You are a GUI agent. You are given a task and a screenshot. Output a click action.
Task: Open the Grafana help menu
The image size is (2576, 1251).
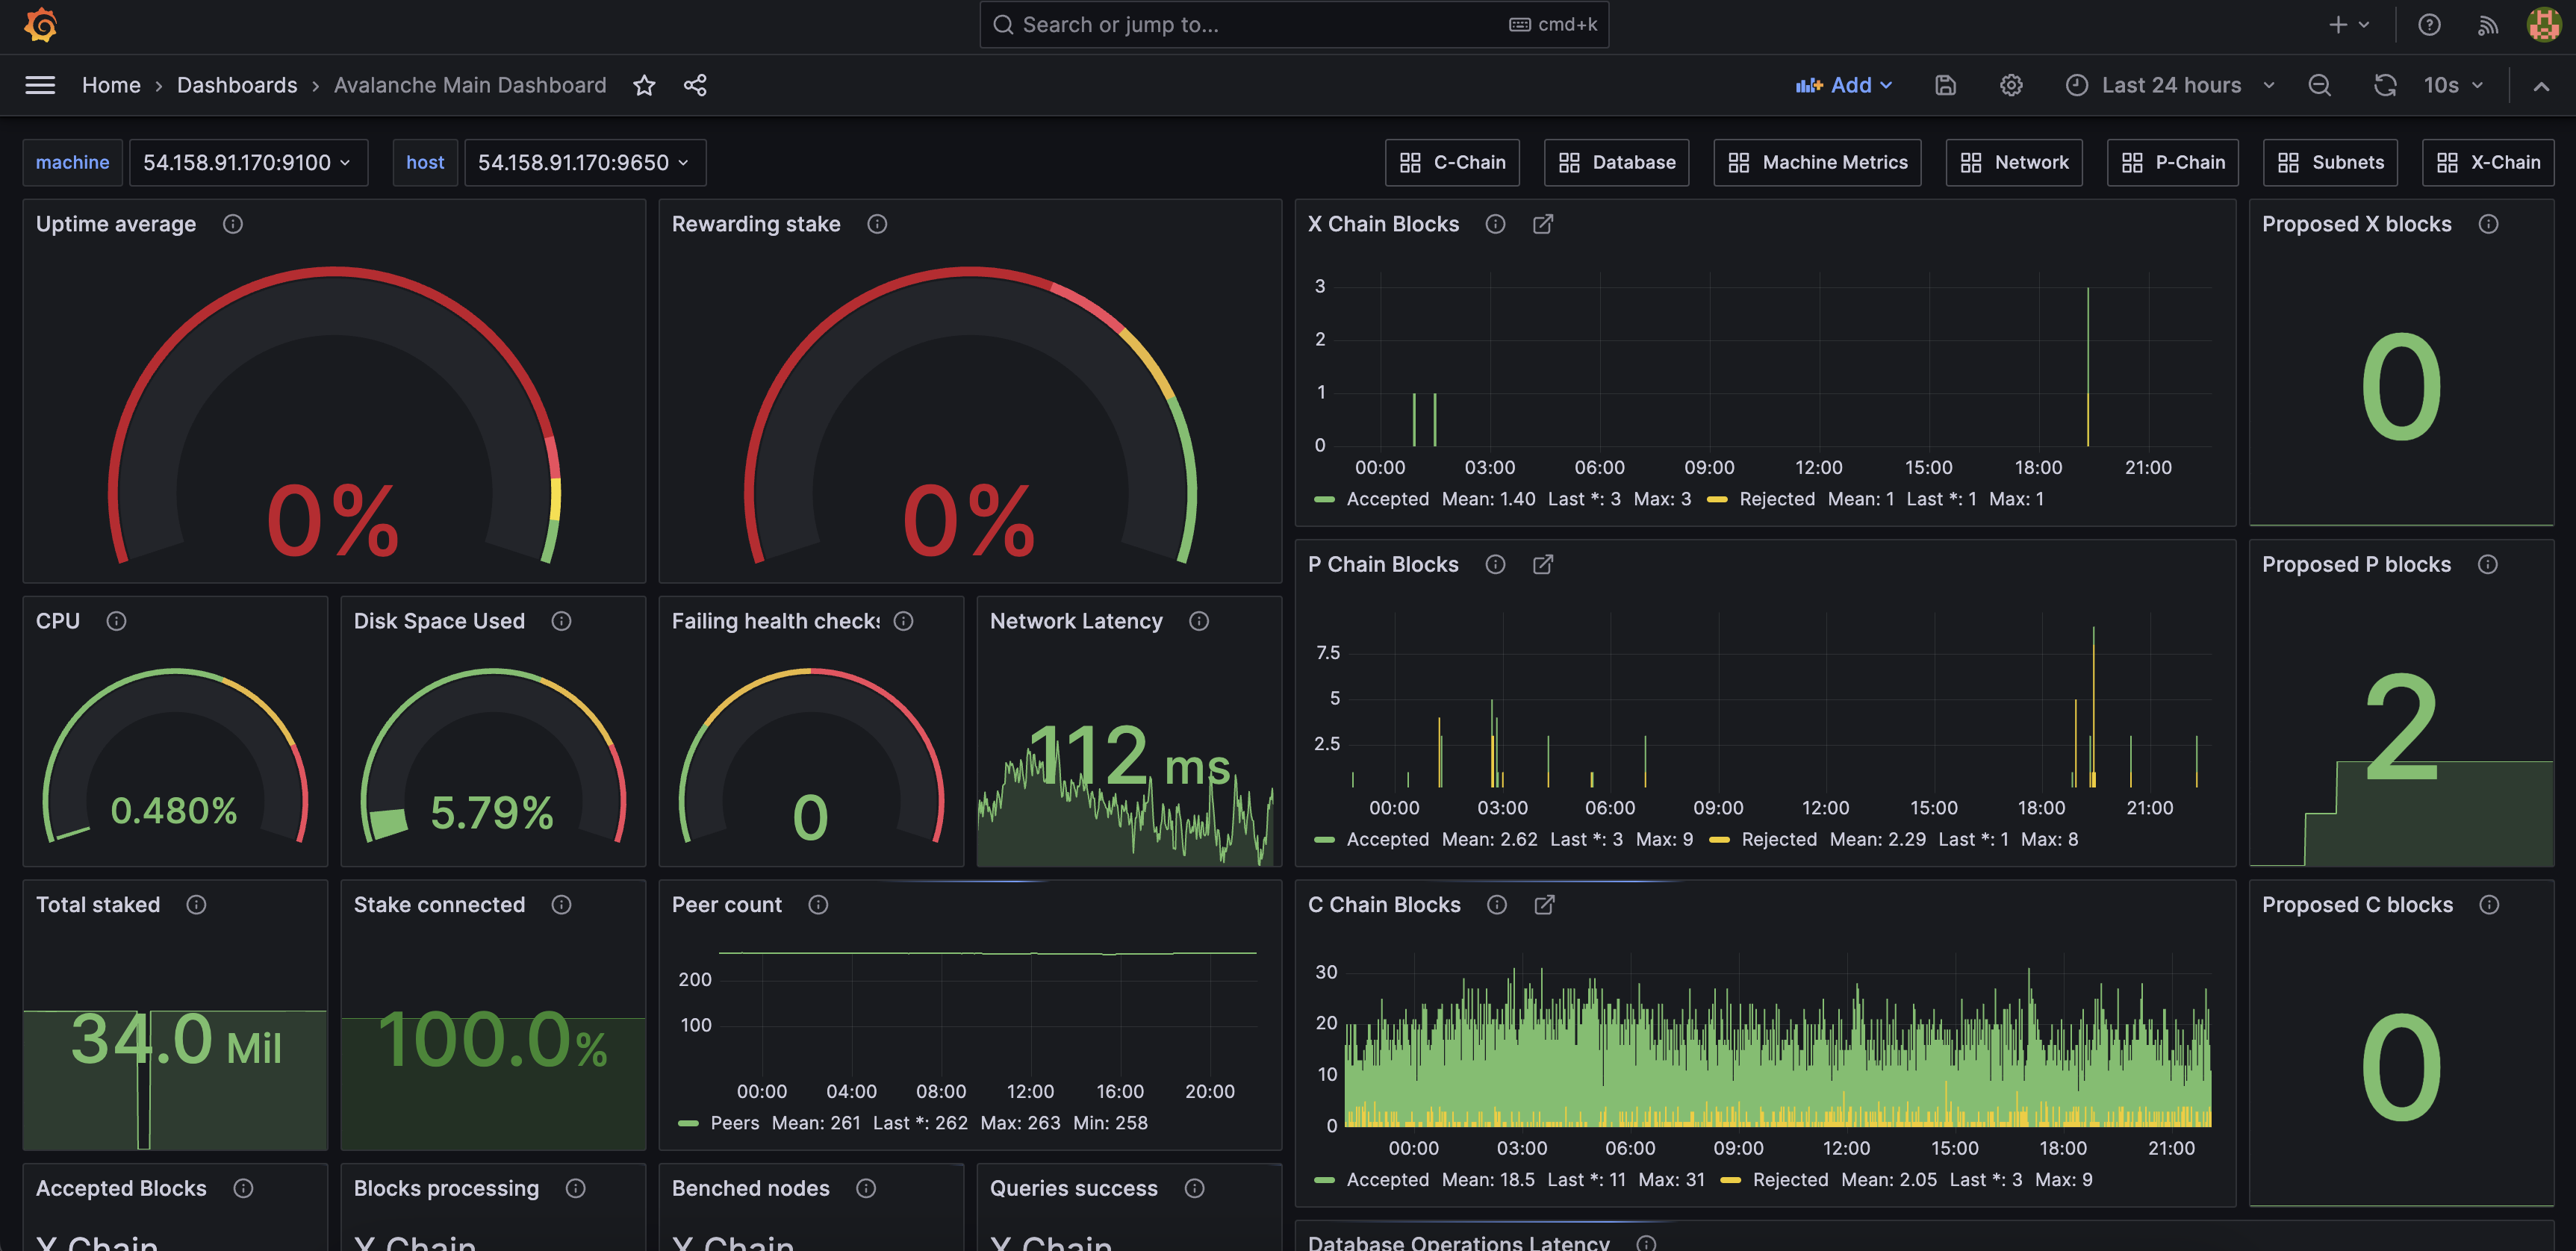(x=2429, y=25)
